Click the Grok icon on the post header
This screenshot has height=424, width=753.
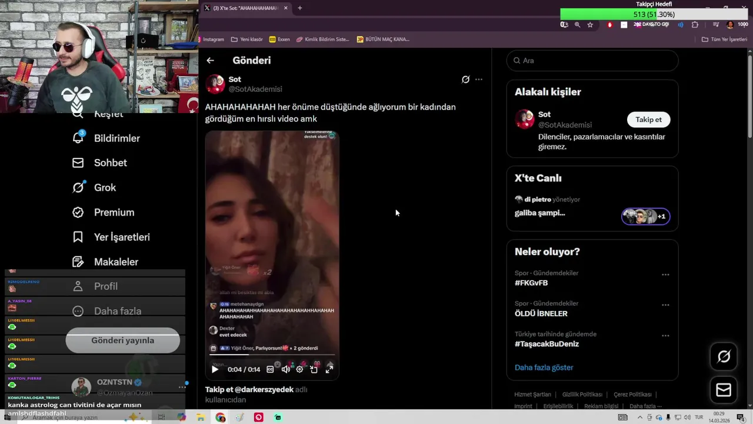[465, 79]
